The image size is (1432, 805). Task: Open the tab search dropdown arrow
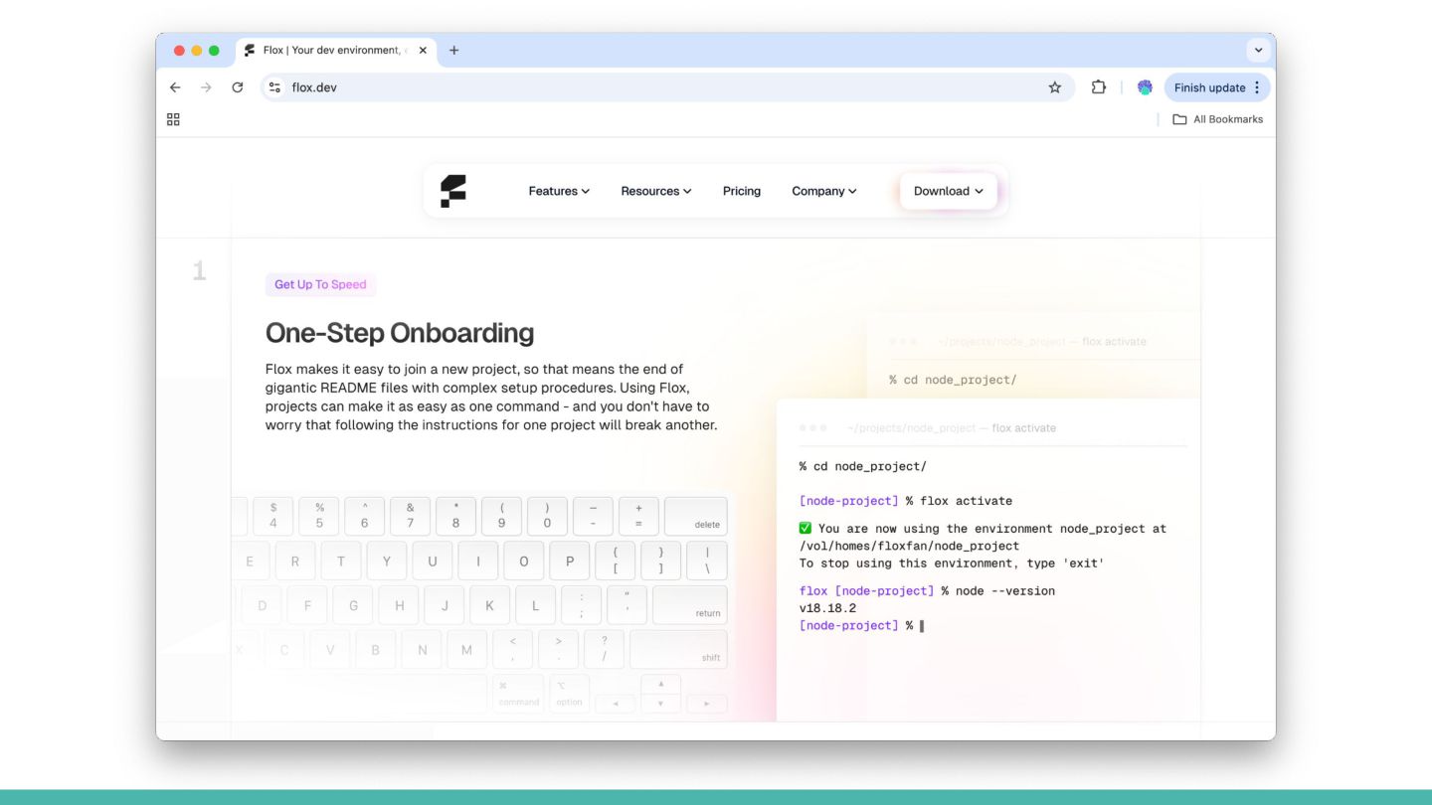click(x=1258, y=50)
